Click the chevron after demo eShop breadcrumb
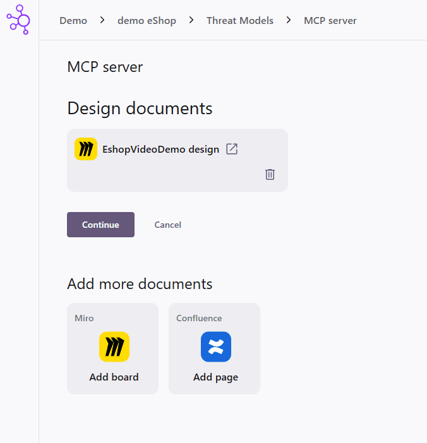Viewport: 427px width, 443px height. (x=191, y=20)
